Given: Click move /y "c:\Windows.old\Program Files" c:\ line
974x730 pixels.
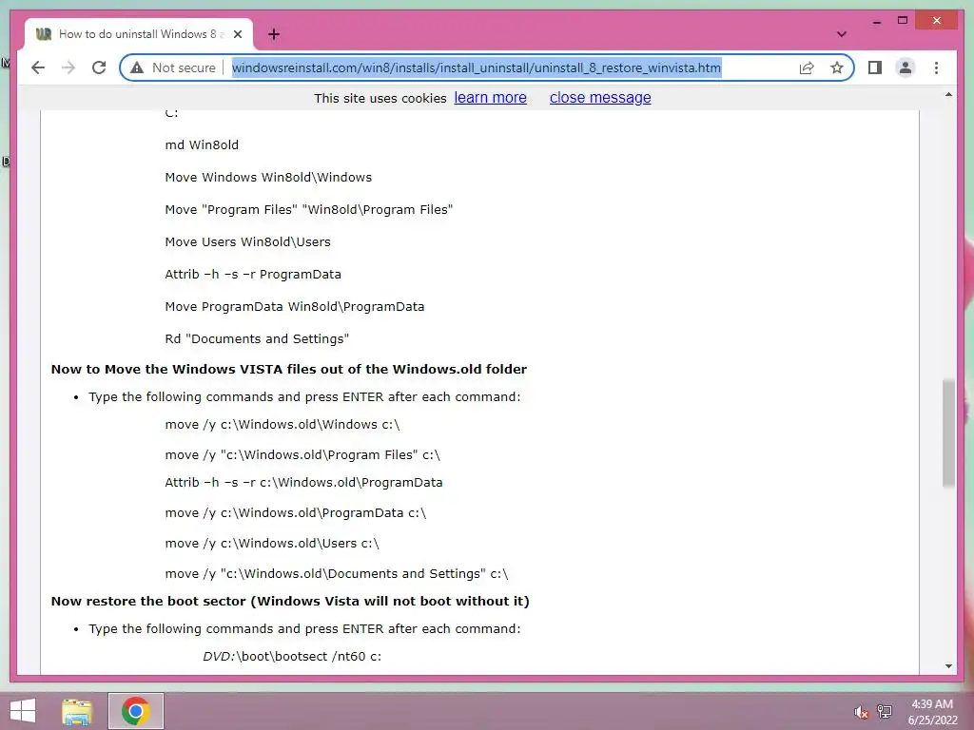Looking at the screenshot, I should pyautogui.click(x=302, y=455).
